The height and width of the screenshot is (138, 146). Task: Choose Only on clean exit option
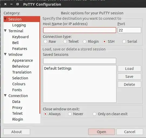pos(94,114)
